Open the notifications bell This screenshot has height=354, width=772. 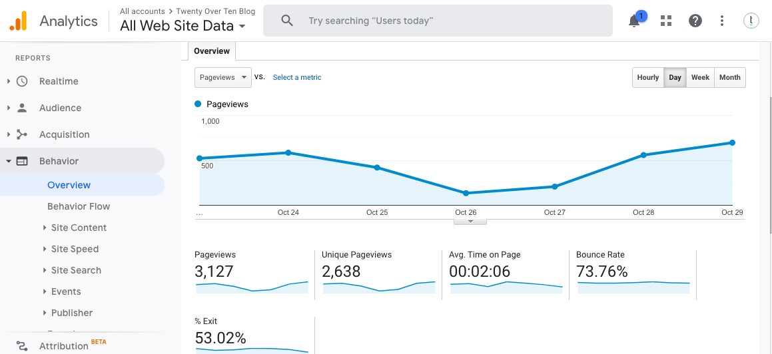(x=635, y=21)
